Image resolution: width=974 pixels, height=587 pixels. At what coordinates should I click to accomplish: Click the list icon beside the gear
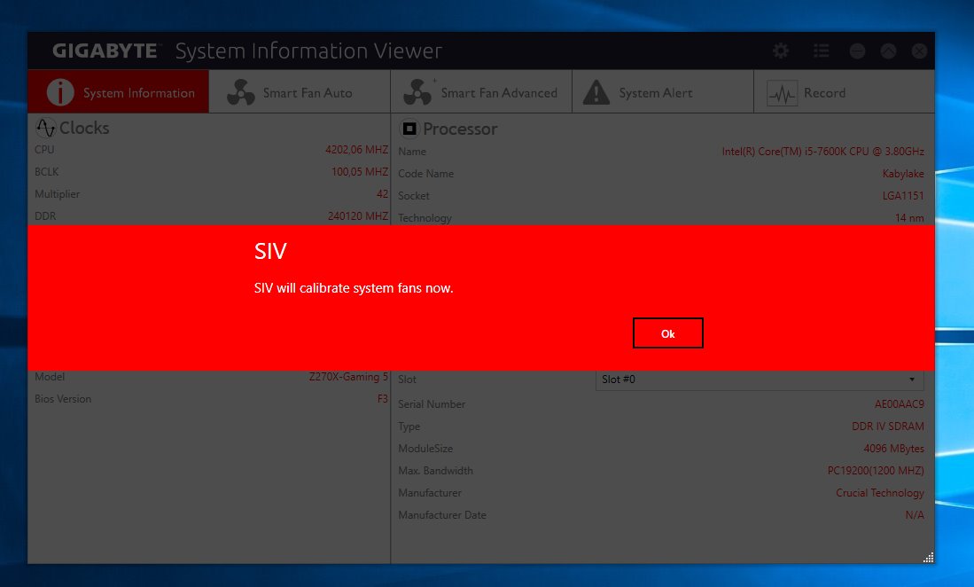(821, 51)
